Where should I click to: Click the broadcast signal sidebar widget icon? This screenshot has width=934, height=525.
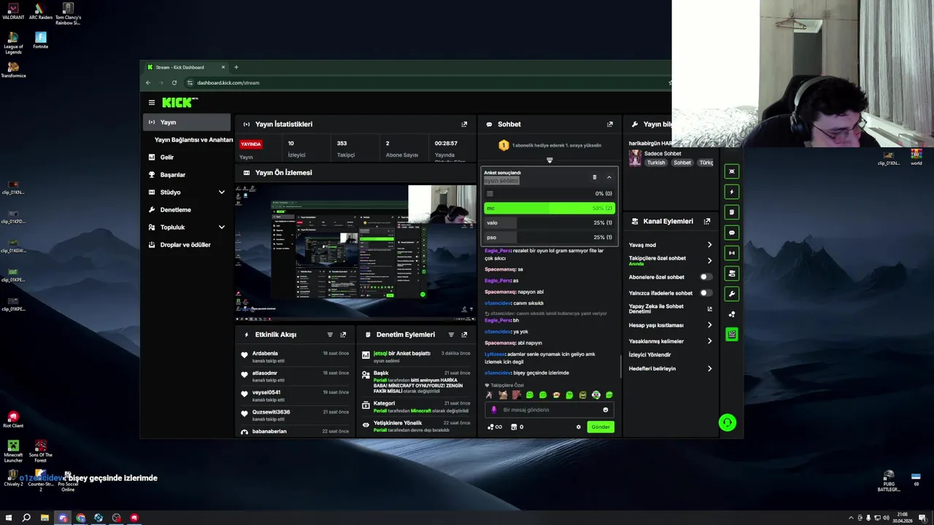click(x=732, y=253)
